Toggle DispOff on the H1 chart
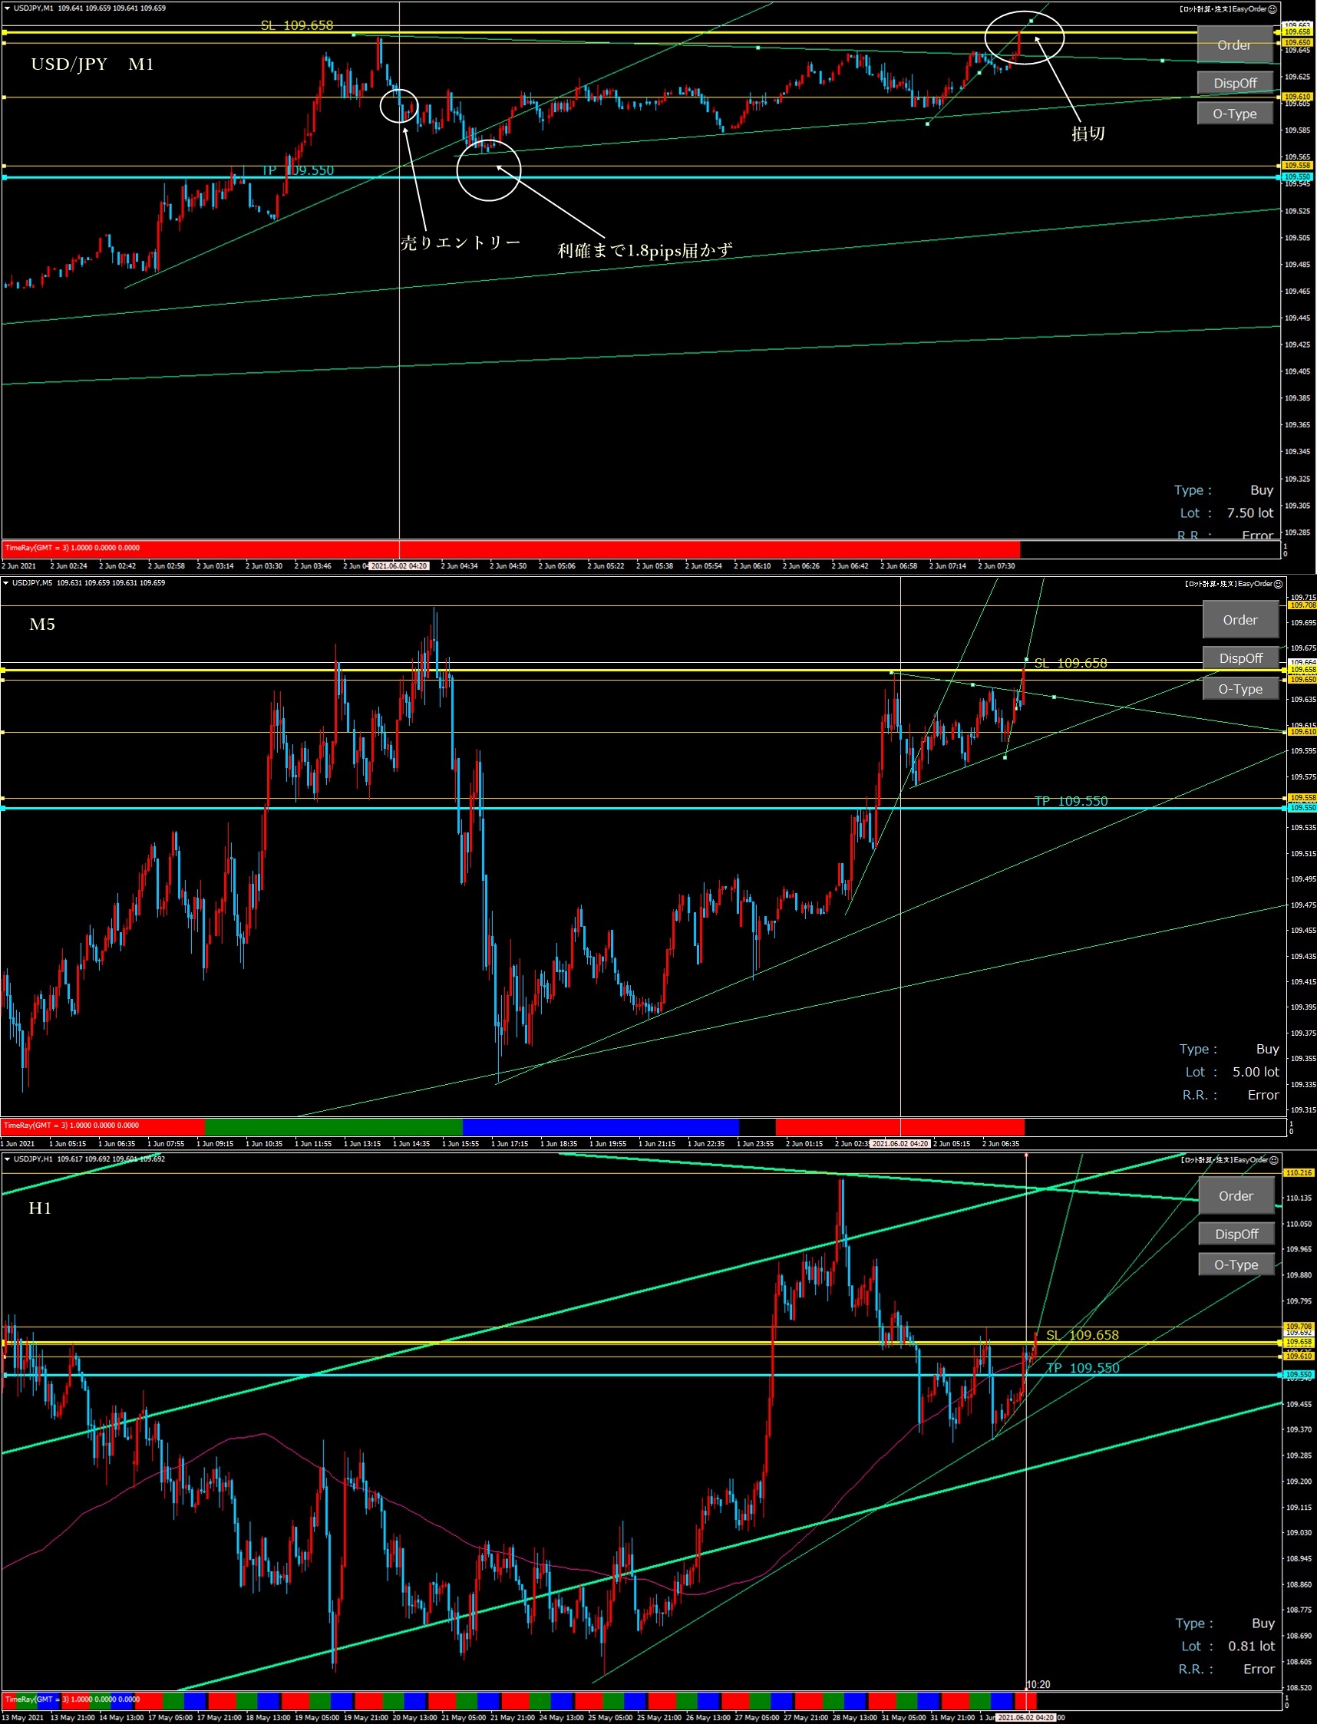 [1236, 1234]
